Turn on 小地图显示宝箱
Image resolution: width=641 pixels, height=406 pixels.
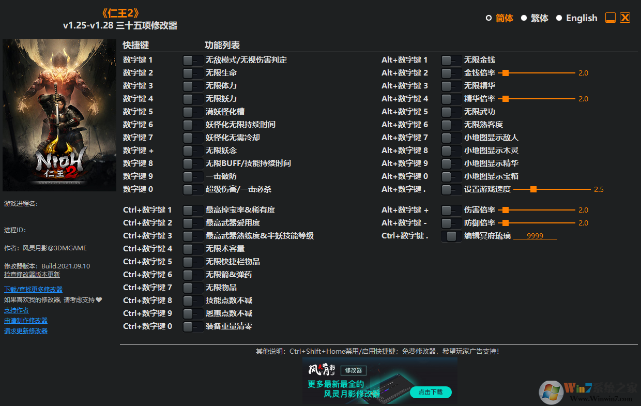point(450,176)
